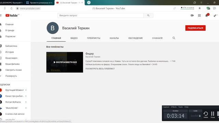Click the recorder Delete icon
The image size is (219, 123).
pos(206,115)
